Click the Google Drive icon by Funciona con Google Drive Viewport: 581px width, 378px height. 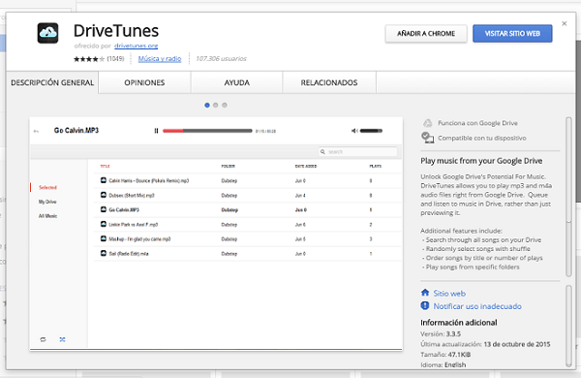pos(428,123)
